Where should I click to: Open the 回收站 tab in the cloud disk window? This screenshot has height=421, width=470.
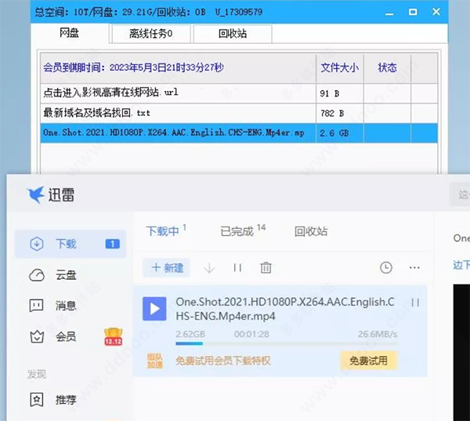tap(233, 34)
